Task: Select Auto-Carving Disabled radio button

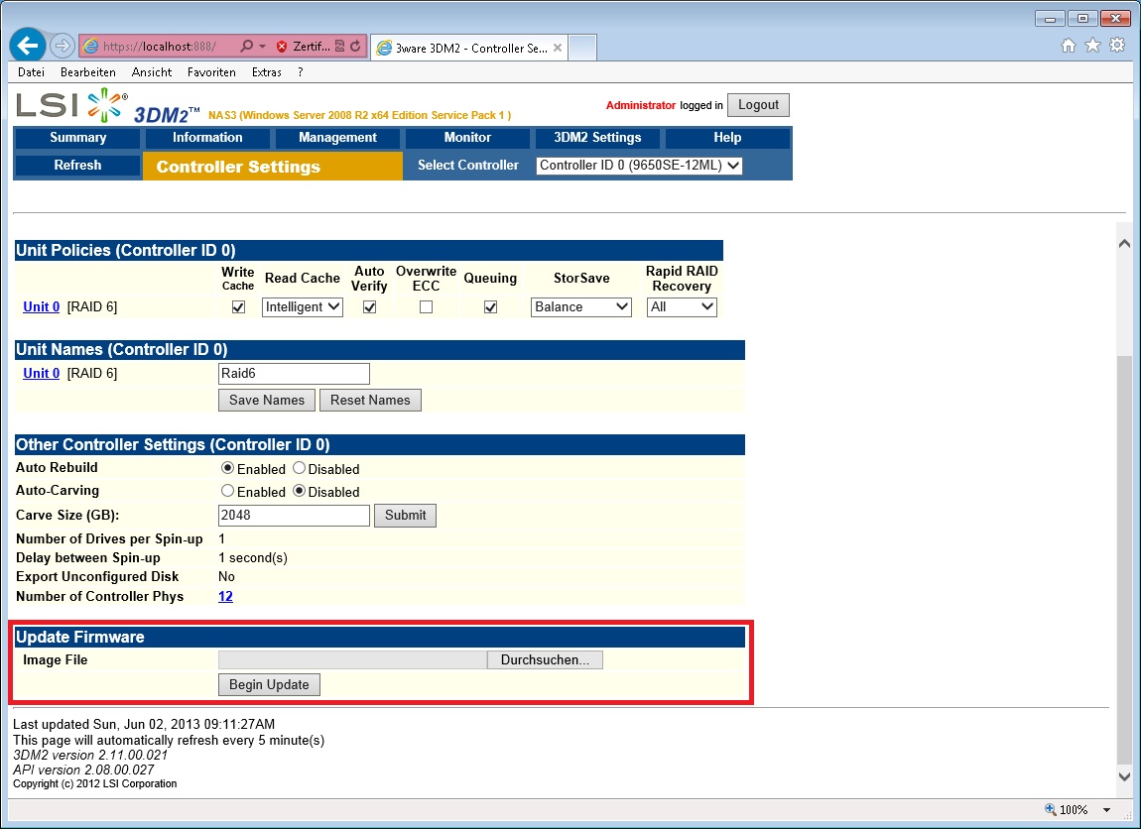Action: click(x=299, y=491)
